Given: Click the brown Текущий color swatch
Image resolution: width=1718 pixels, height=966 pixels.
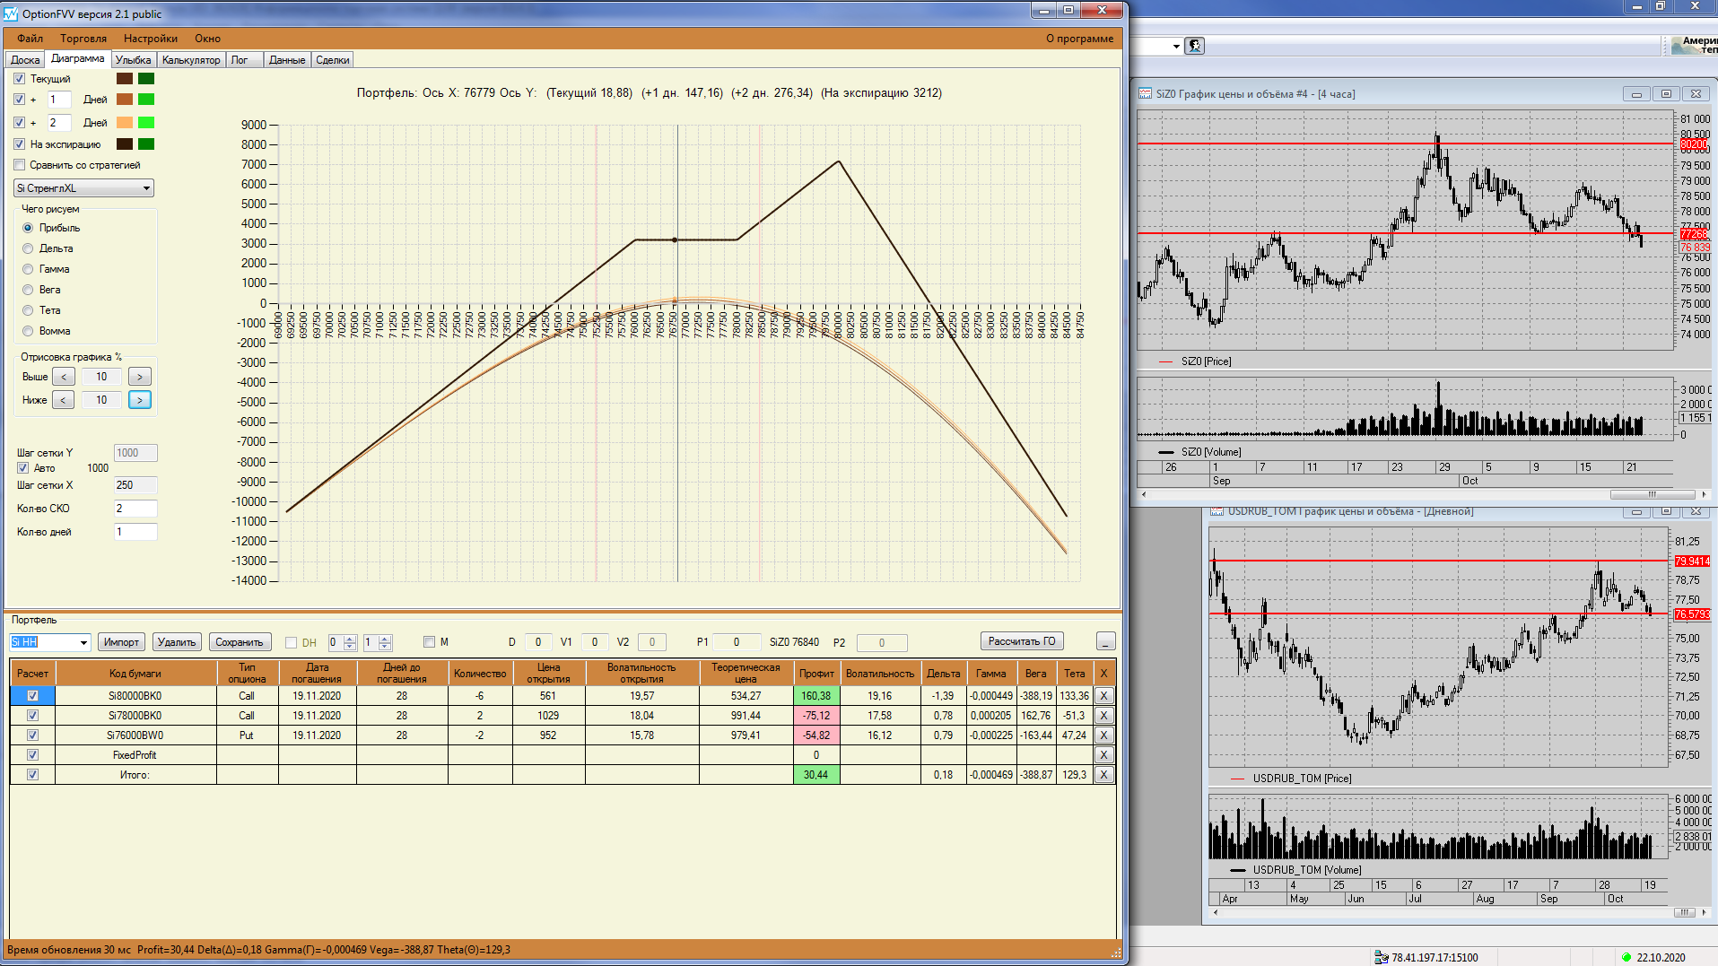Looking at the screenshot, I should (125, 79).
